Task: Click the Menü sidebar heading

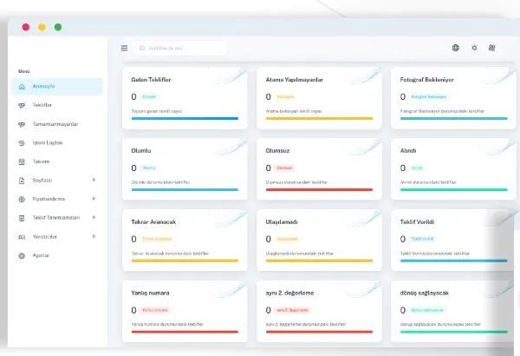Action: click(x=24, y=71)
